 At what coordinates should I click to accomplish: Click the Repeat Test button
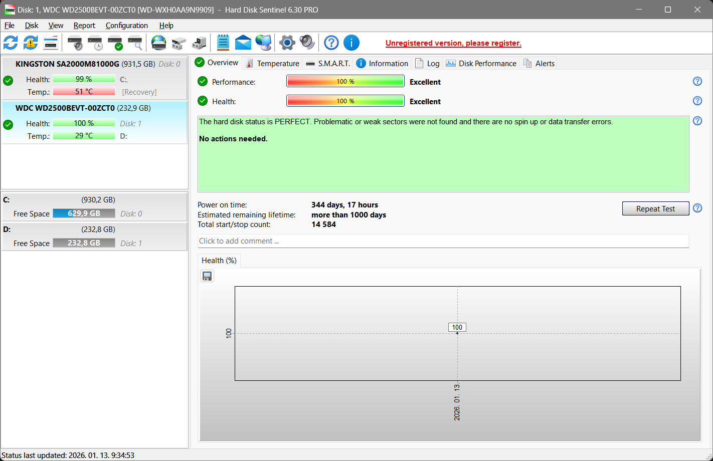coord(655,208)
